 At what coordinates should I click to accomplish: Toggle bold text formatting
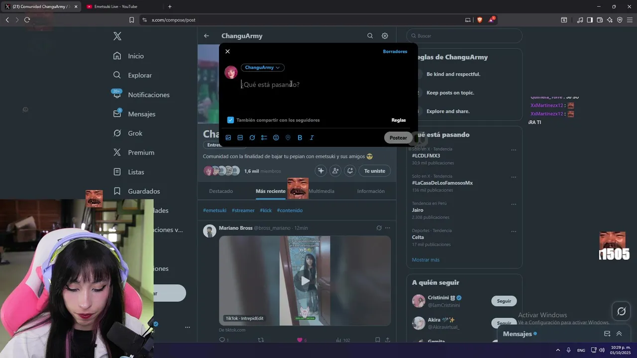[300, 138]
